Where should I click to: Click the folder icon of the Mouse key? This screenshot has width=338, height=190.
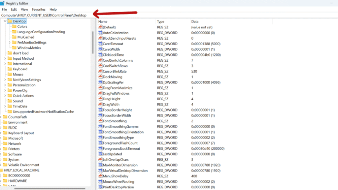[10, 74]
